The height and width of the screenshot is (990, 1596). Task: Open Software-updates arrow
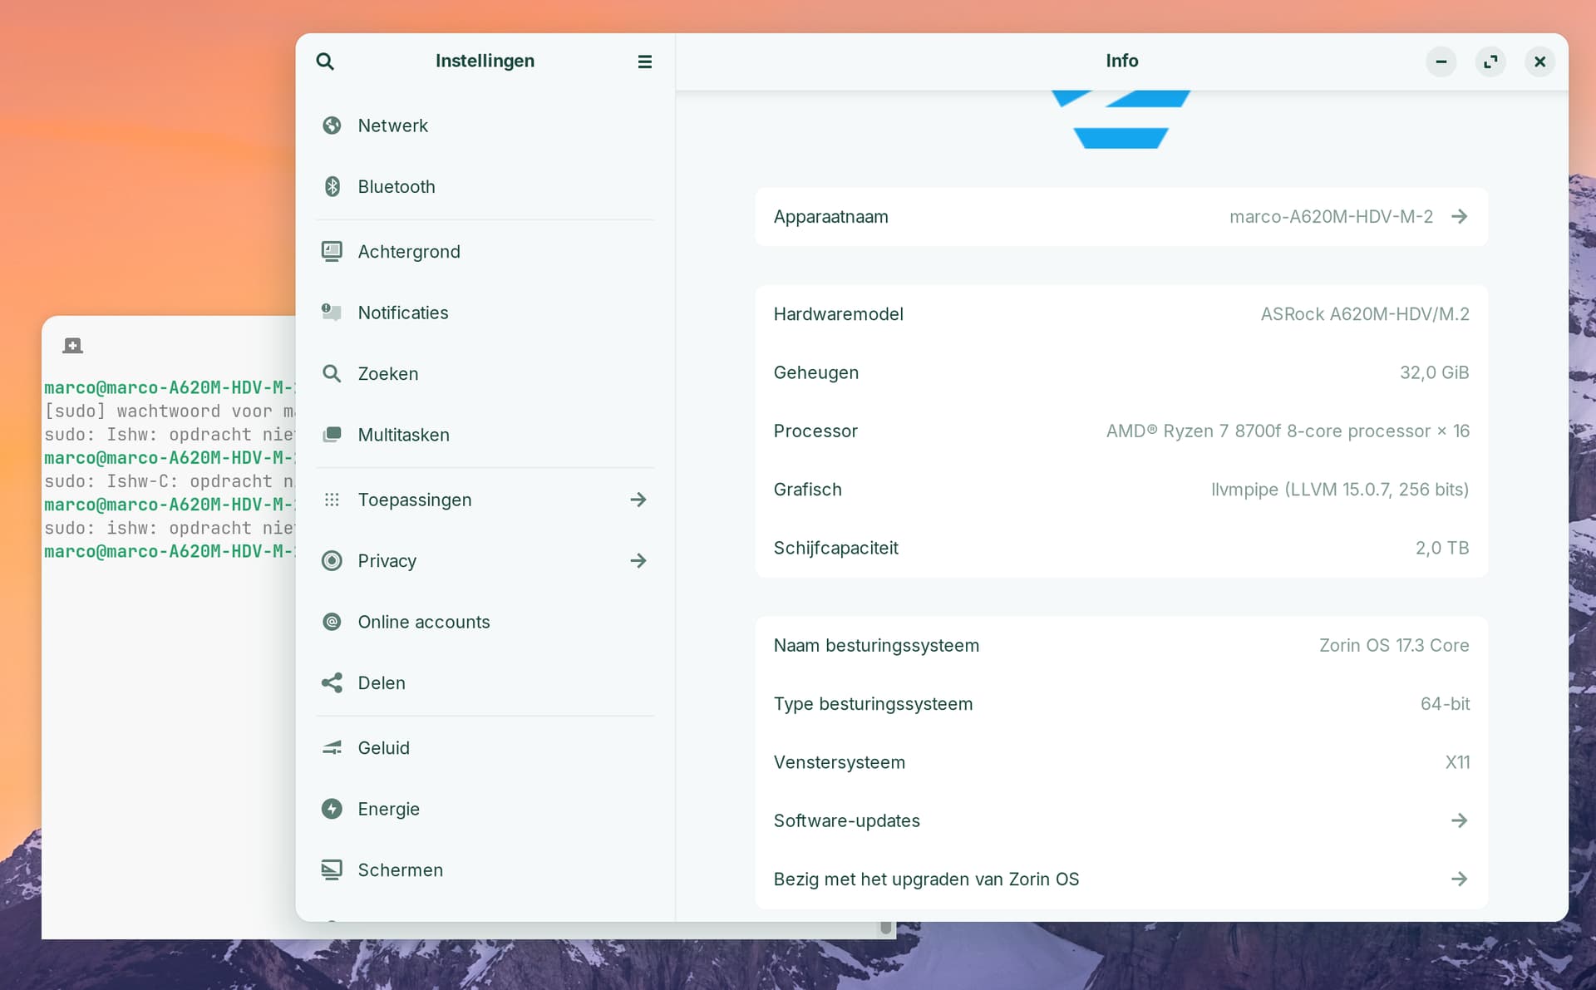point(1459,820)
